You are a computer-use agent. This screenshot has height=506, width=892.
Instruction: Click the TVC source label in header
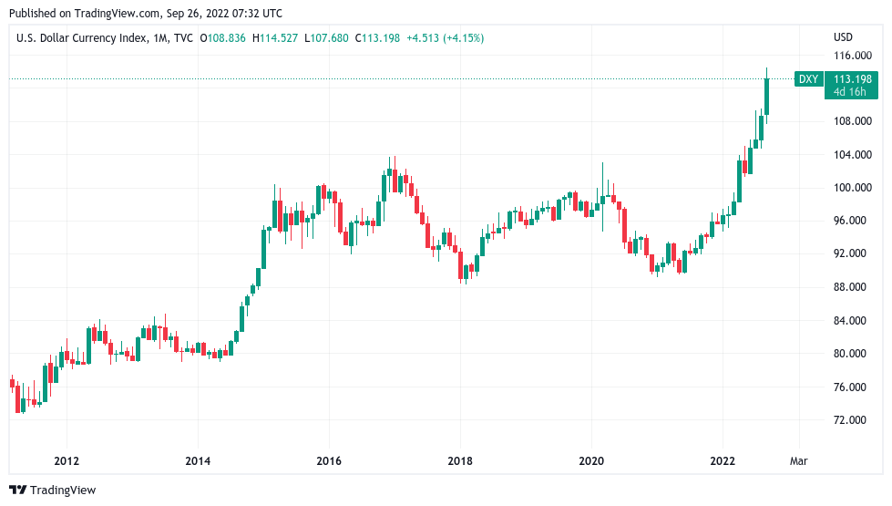pos(183,38)
